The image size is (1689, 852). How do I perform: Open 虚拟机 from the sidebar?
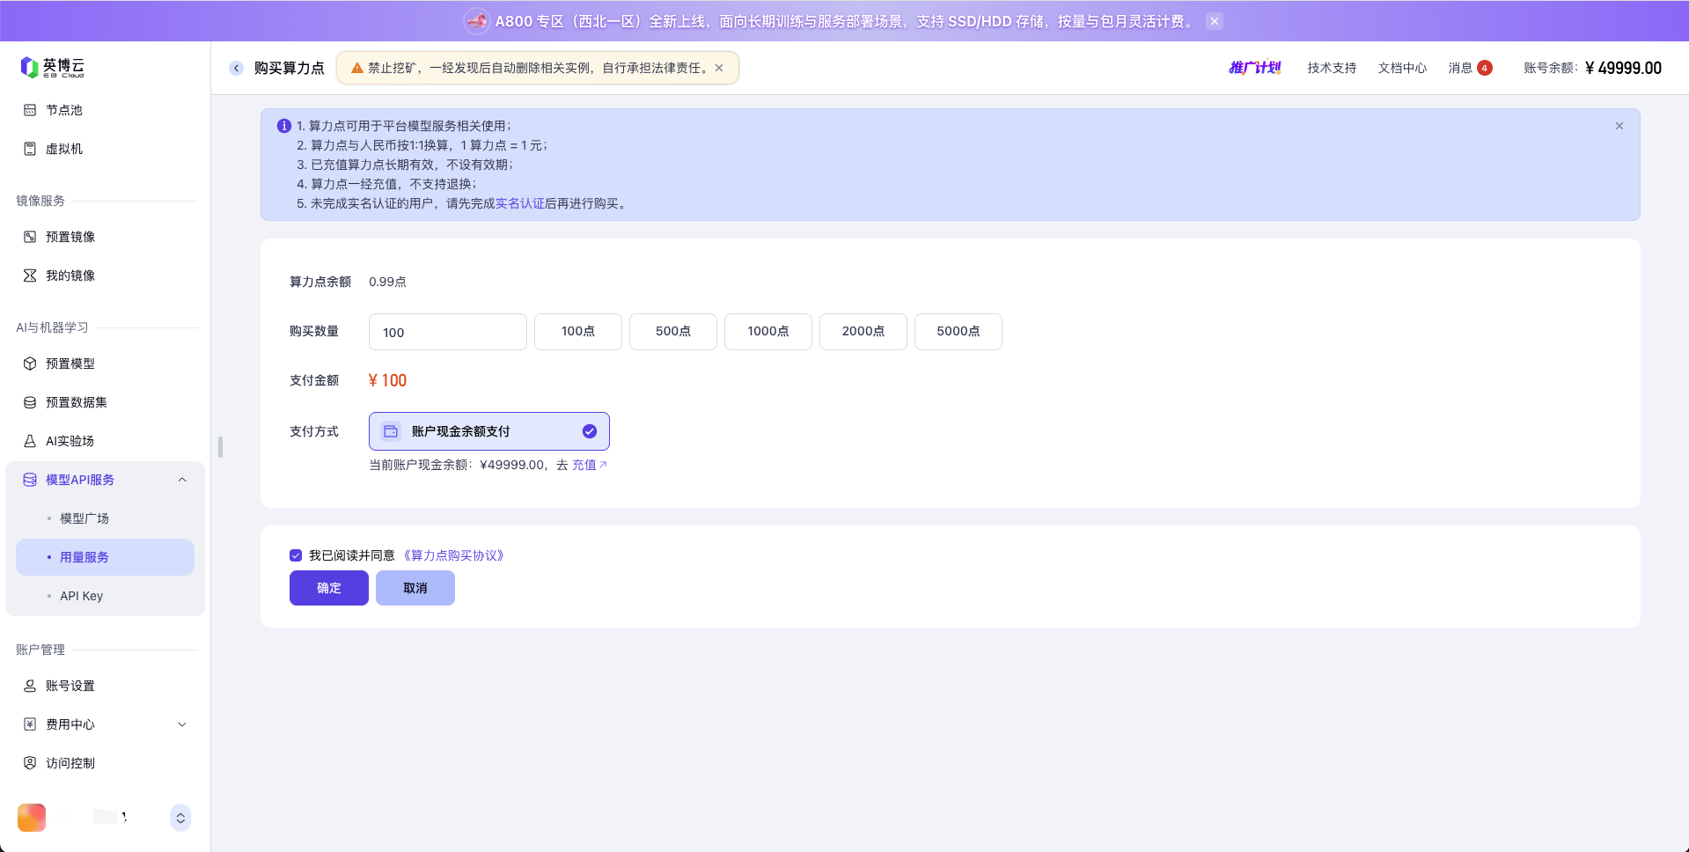tap(63, 149)
